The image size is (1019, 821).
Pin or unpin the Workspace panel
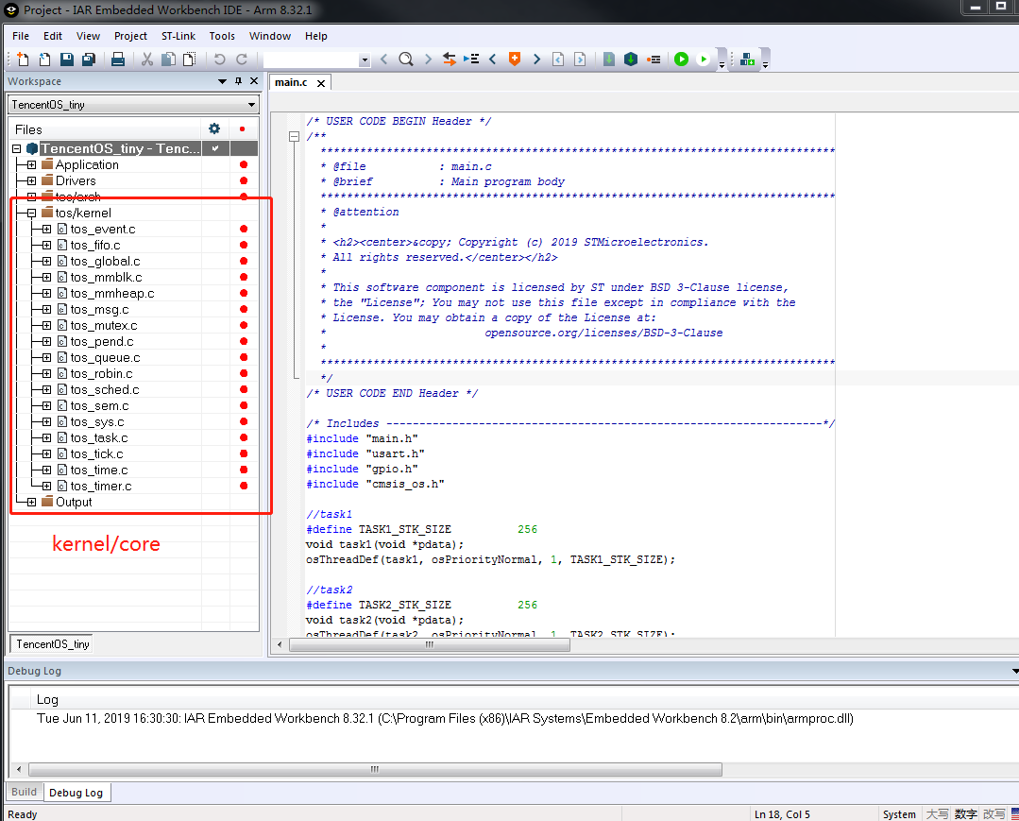(238, 81)
